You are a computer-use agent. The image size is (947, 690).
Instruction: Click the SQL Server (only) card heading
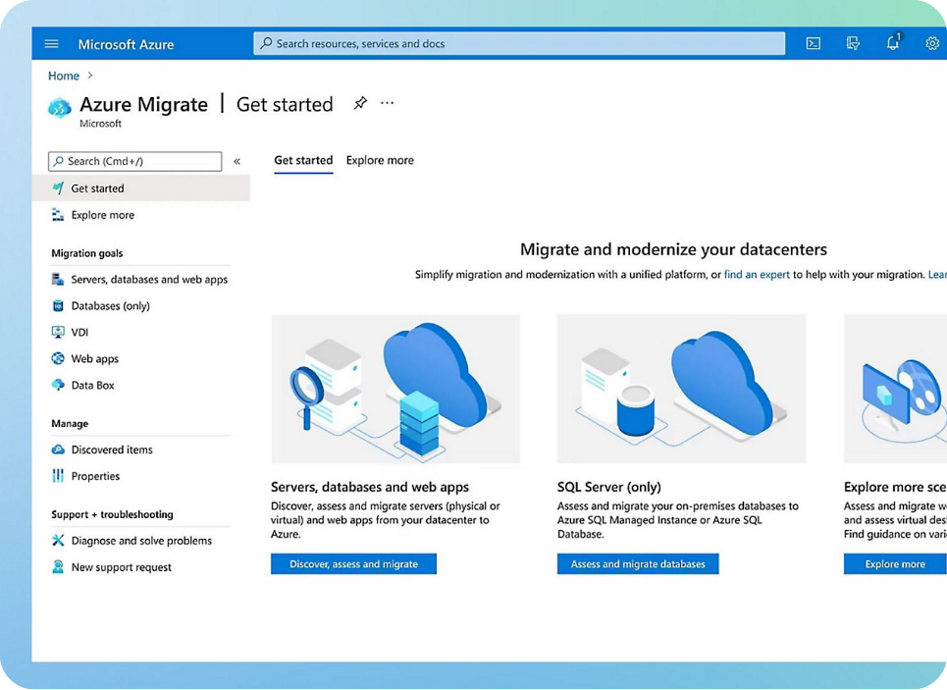point(608,487)
